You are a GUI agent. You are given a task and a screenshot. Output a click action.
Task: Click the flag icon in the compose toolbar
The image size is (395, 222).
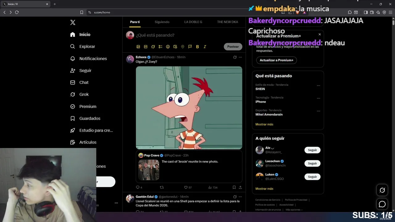pos(190,47)
